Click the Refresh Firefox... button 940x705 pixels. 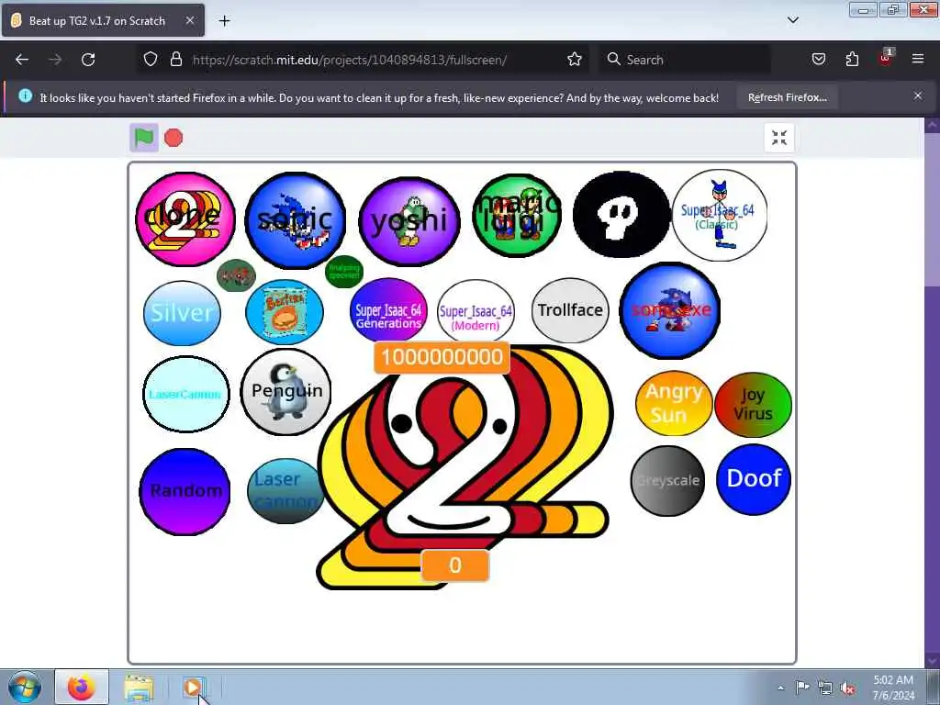(787, 97)
